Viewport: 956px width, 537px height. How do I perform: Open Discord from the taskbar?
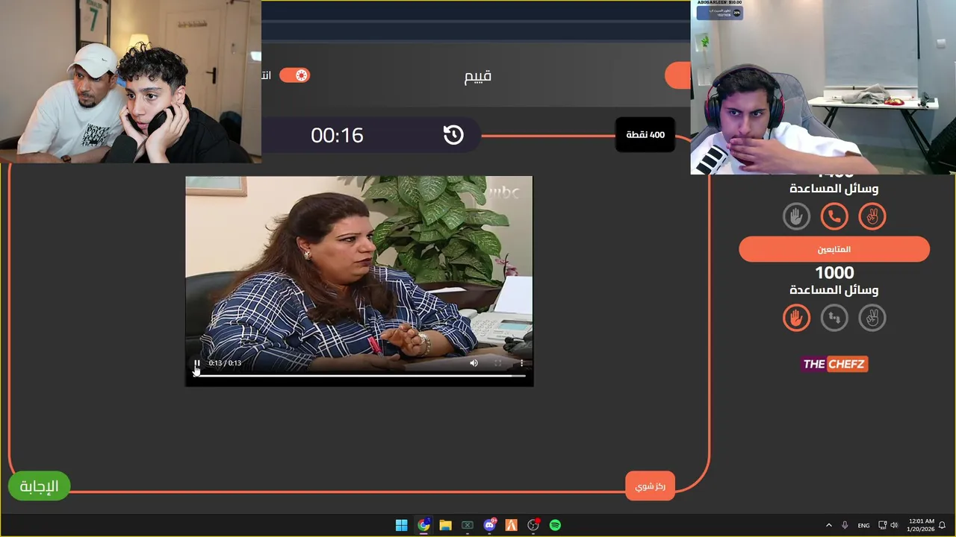(489, 525)
